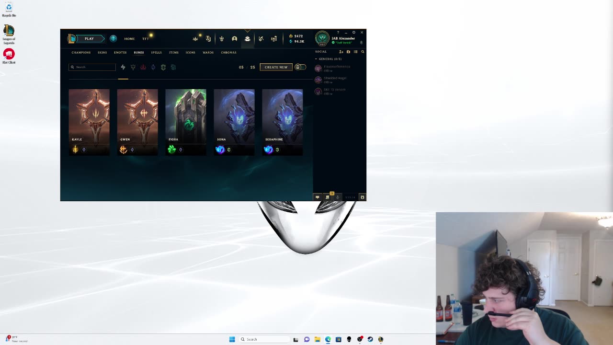Screen dimensions: 613x345
Task: Open League of Legends desktop shortcut
Action: [x=9, y=34]
